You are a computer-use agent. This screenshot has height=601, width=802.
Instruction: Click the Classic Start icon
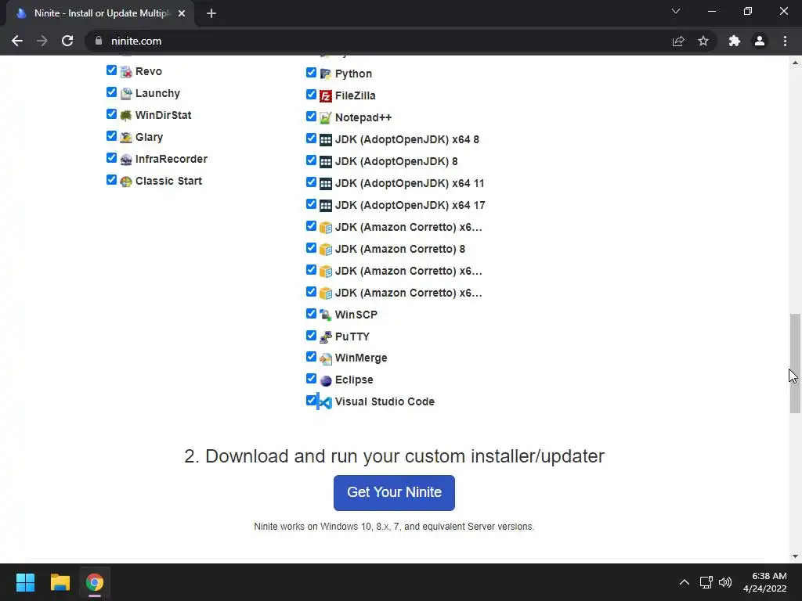pyautogui.click(x=126, y=182)
